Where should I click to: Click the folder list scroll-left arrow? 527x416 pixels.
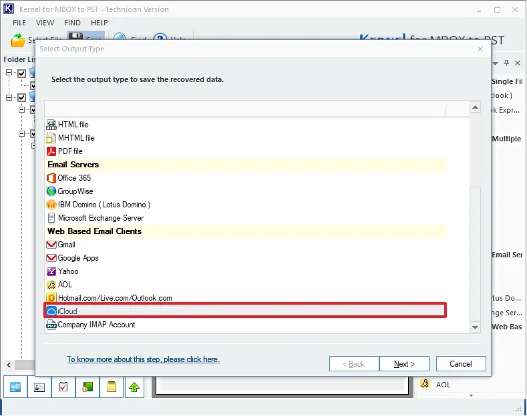(x=9, y=365)
